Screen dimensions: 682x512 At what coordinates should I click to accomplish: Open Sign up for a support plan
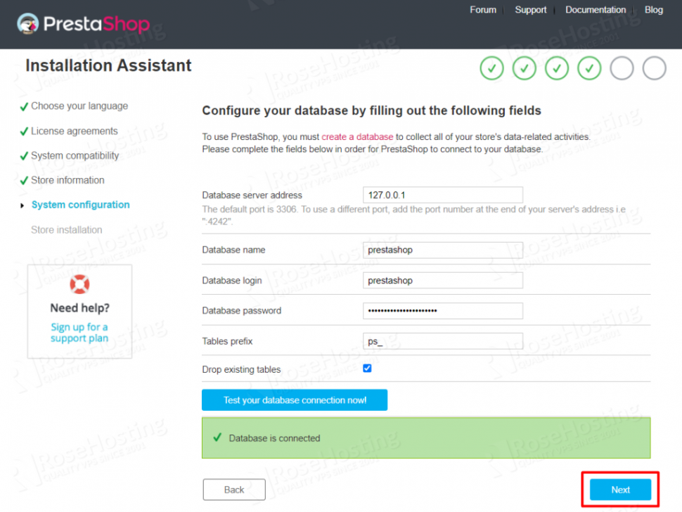pyautogui.click(x=79, y=333)
